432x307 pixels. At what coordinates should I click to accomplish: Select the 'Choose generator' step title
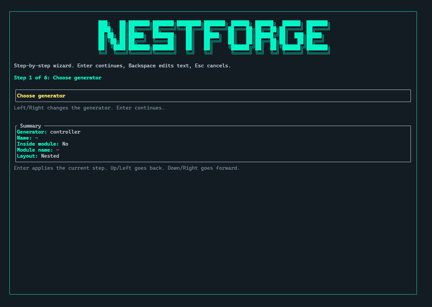tap(77, 78)
